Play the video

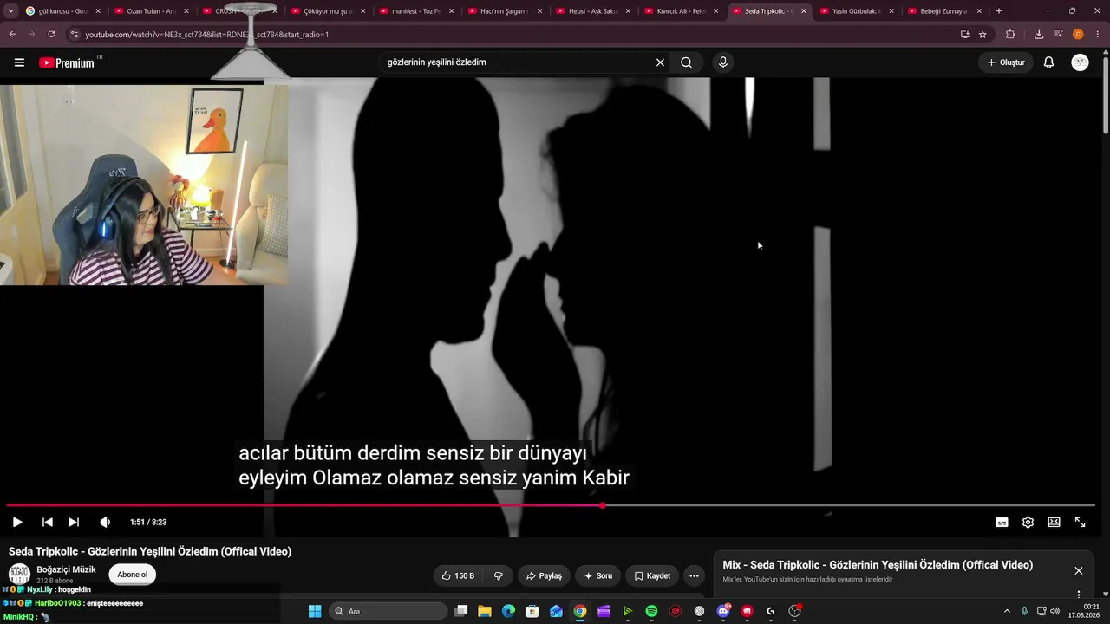click(x=17, y=522)
